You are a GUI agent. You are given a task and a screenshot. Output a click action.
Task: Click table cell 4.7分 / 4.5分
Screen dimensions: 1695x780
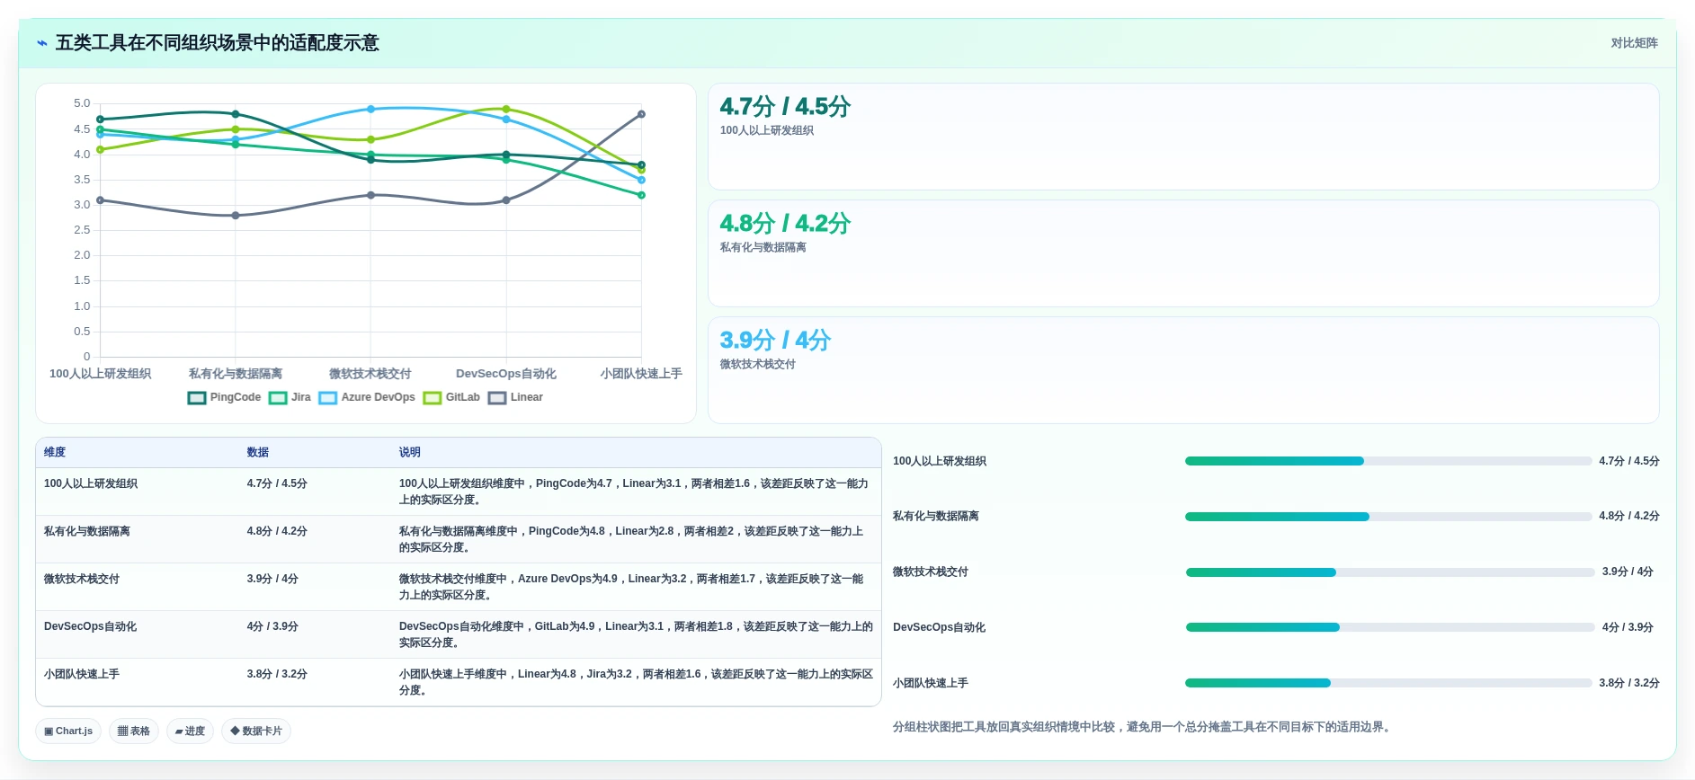pos(277,483)
